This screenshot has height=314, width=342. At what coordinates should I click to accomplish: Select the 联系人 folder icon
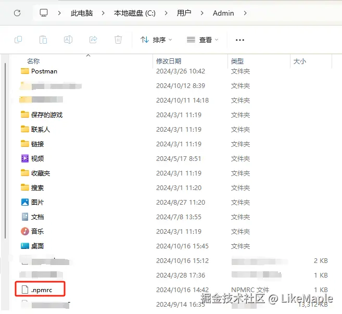click(25, 129)
